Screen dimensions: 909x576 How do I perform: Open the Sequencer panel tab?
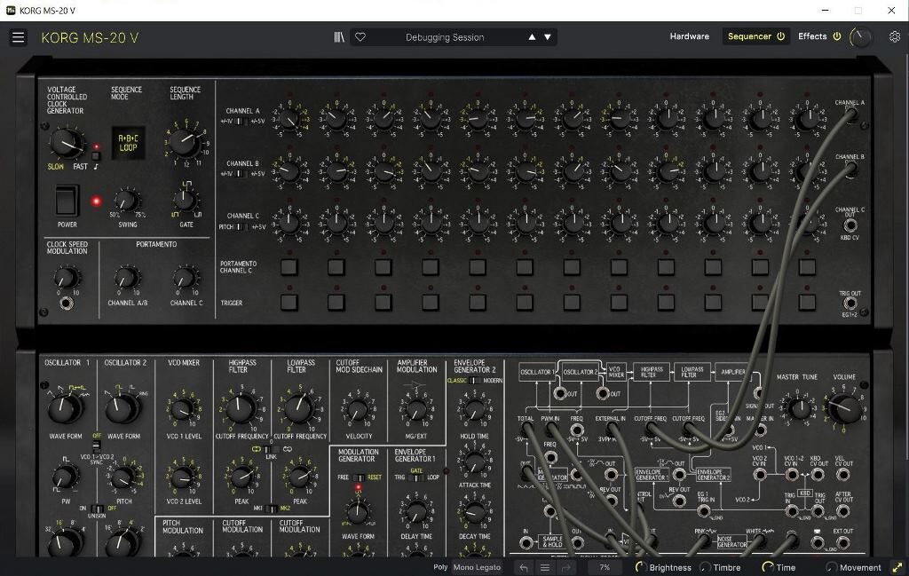pos(749,36)
